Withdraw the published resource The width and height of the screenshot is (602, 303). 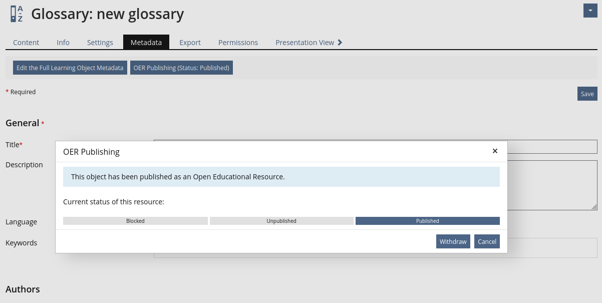pyautogui.click(x=453, y=241)
